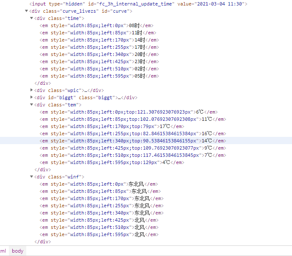292x256 pixels.
Task: Select the em row containing 14时
Action: coord(99,40)
